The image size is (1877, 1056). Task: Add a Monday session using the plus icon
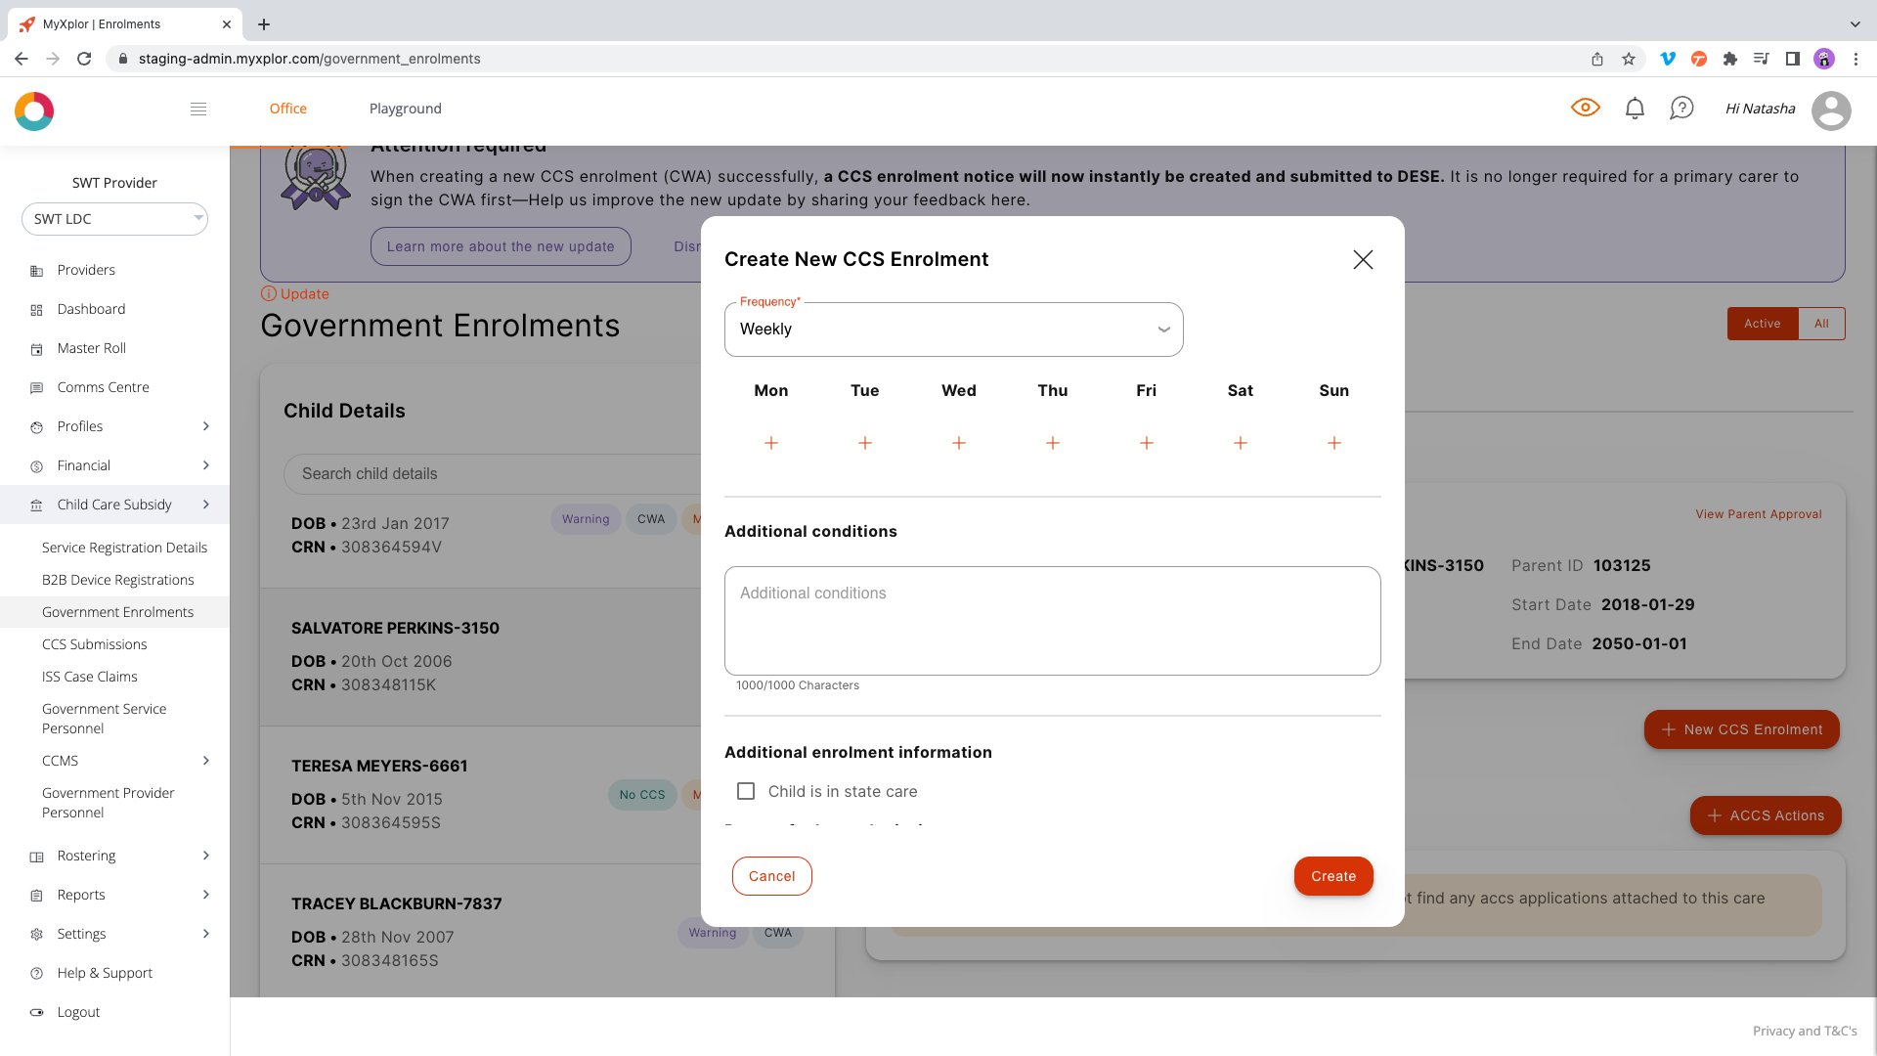(771, 442)
